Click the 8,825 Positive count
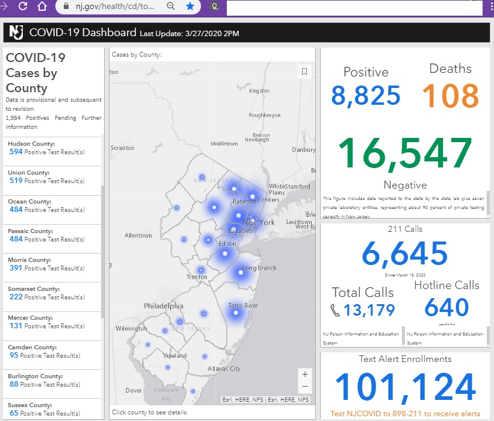494x421 pixels. coord(366,96)
